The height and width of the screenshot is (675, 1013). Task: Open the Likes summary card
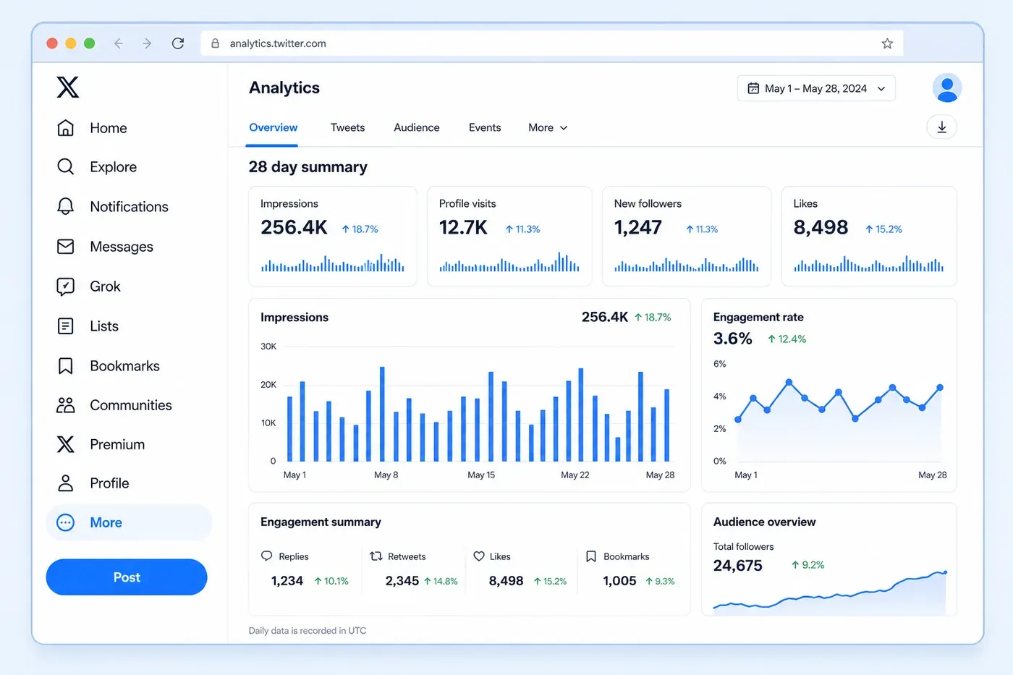869,237
